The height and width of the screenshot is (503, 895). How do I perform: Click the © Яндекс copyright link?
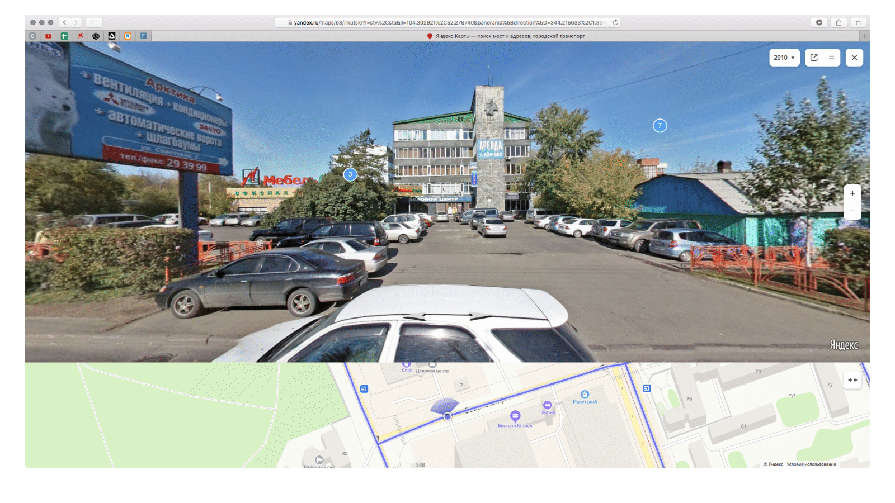tap(774, 464)
